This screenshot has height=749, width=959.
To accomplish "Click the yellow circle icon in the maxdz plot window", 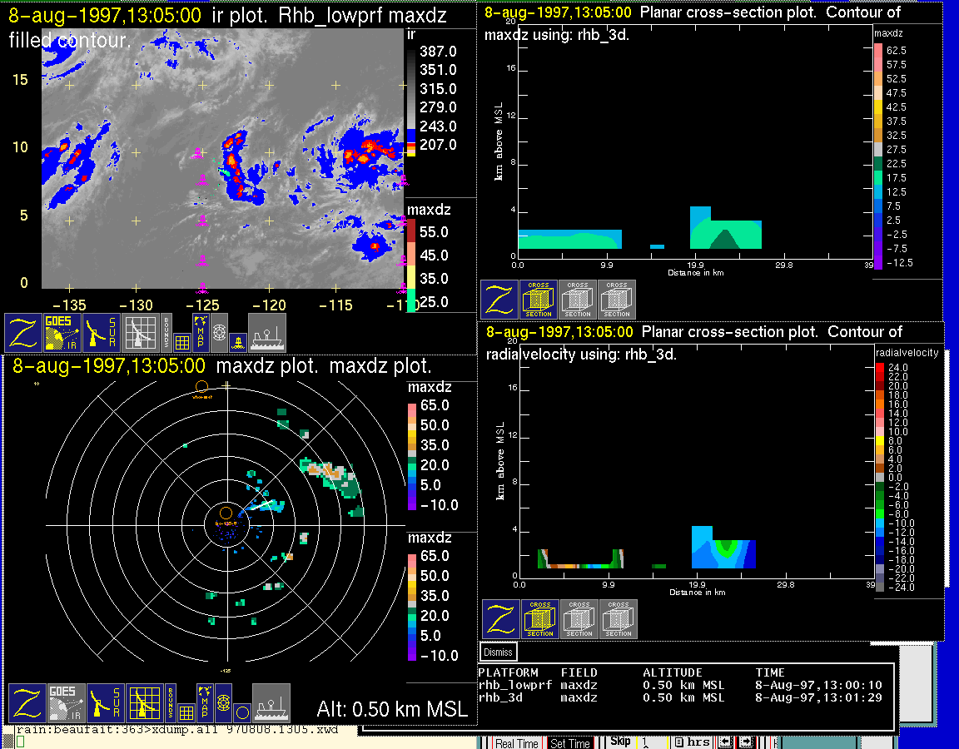I will 242,713.
